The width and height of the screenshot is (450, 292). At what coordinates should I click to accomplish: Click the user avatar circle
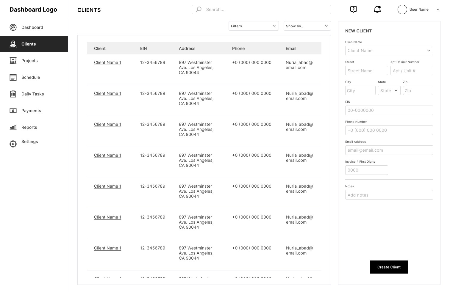tap(402, 10)
